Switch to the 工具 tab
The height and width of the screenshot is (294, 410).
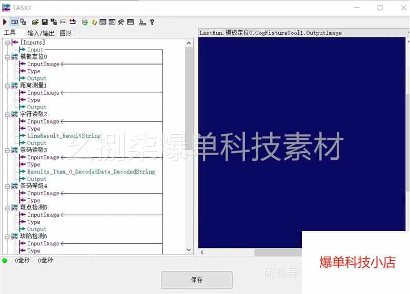pyautogui.click(x=10, y=33)
